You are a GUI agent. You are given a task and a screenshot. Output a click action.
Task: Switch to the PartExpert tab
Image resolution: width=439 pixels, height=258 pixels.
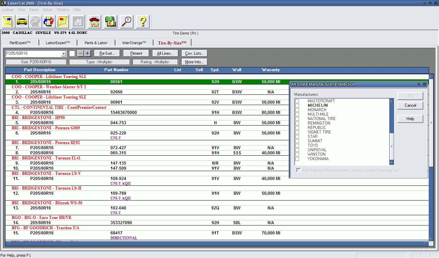20,43
